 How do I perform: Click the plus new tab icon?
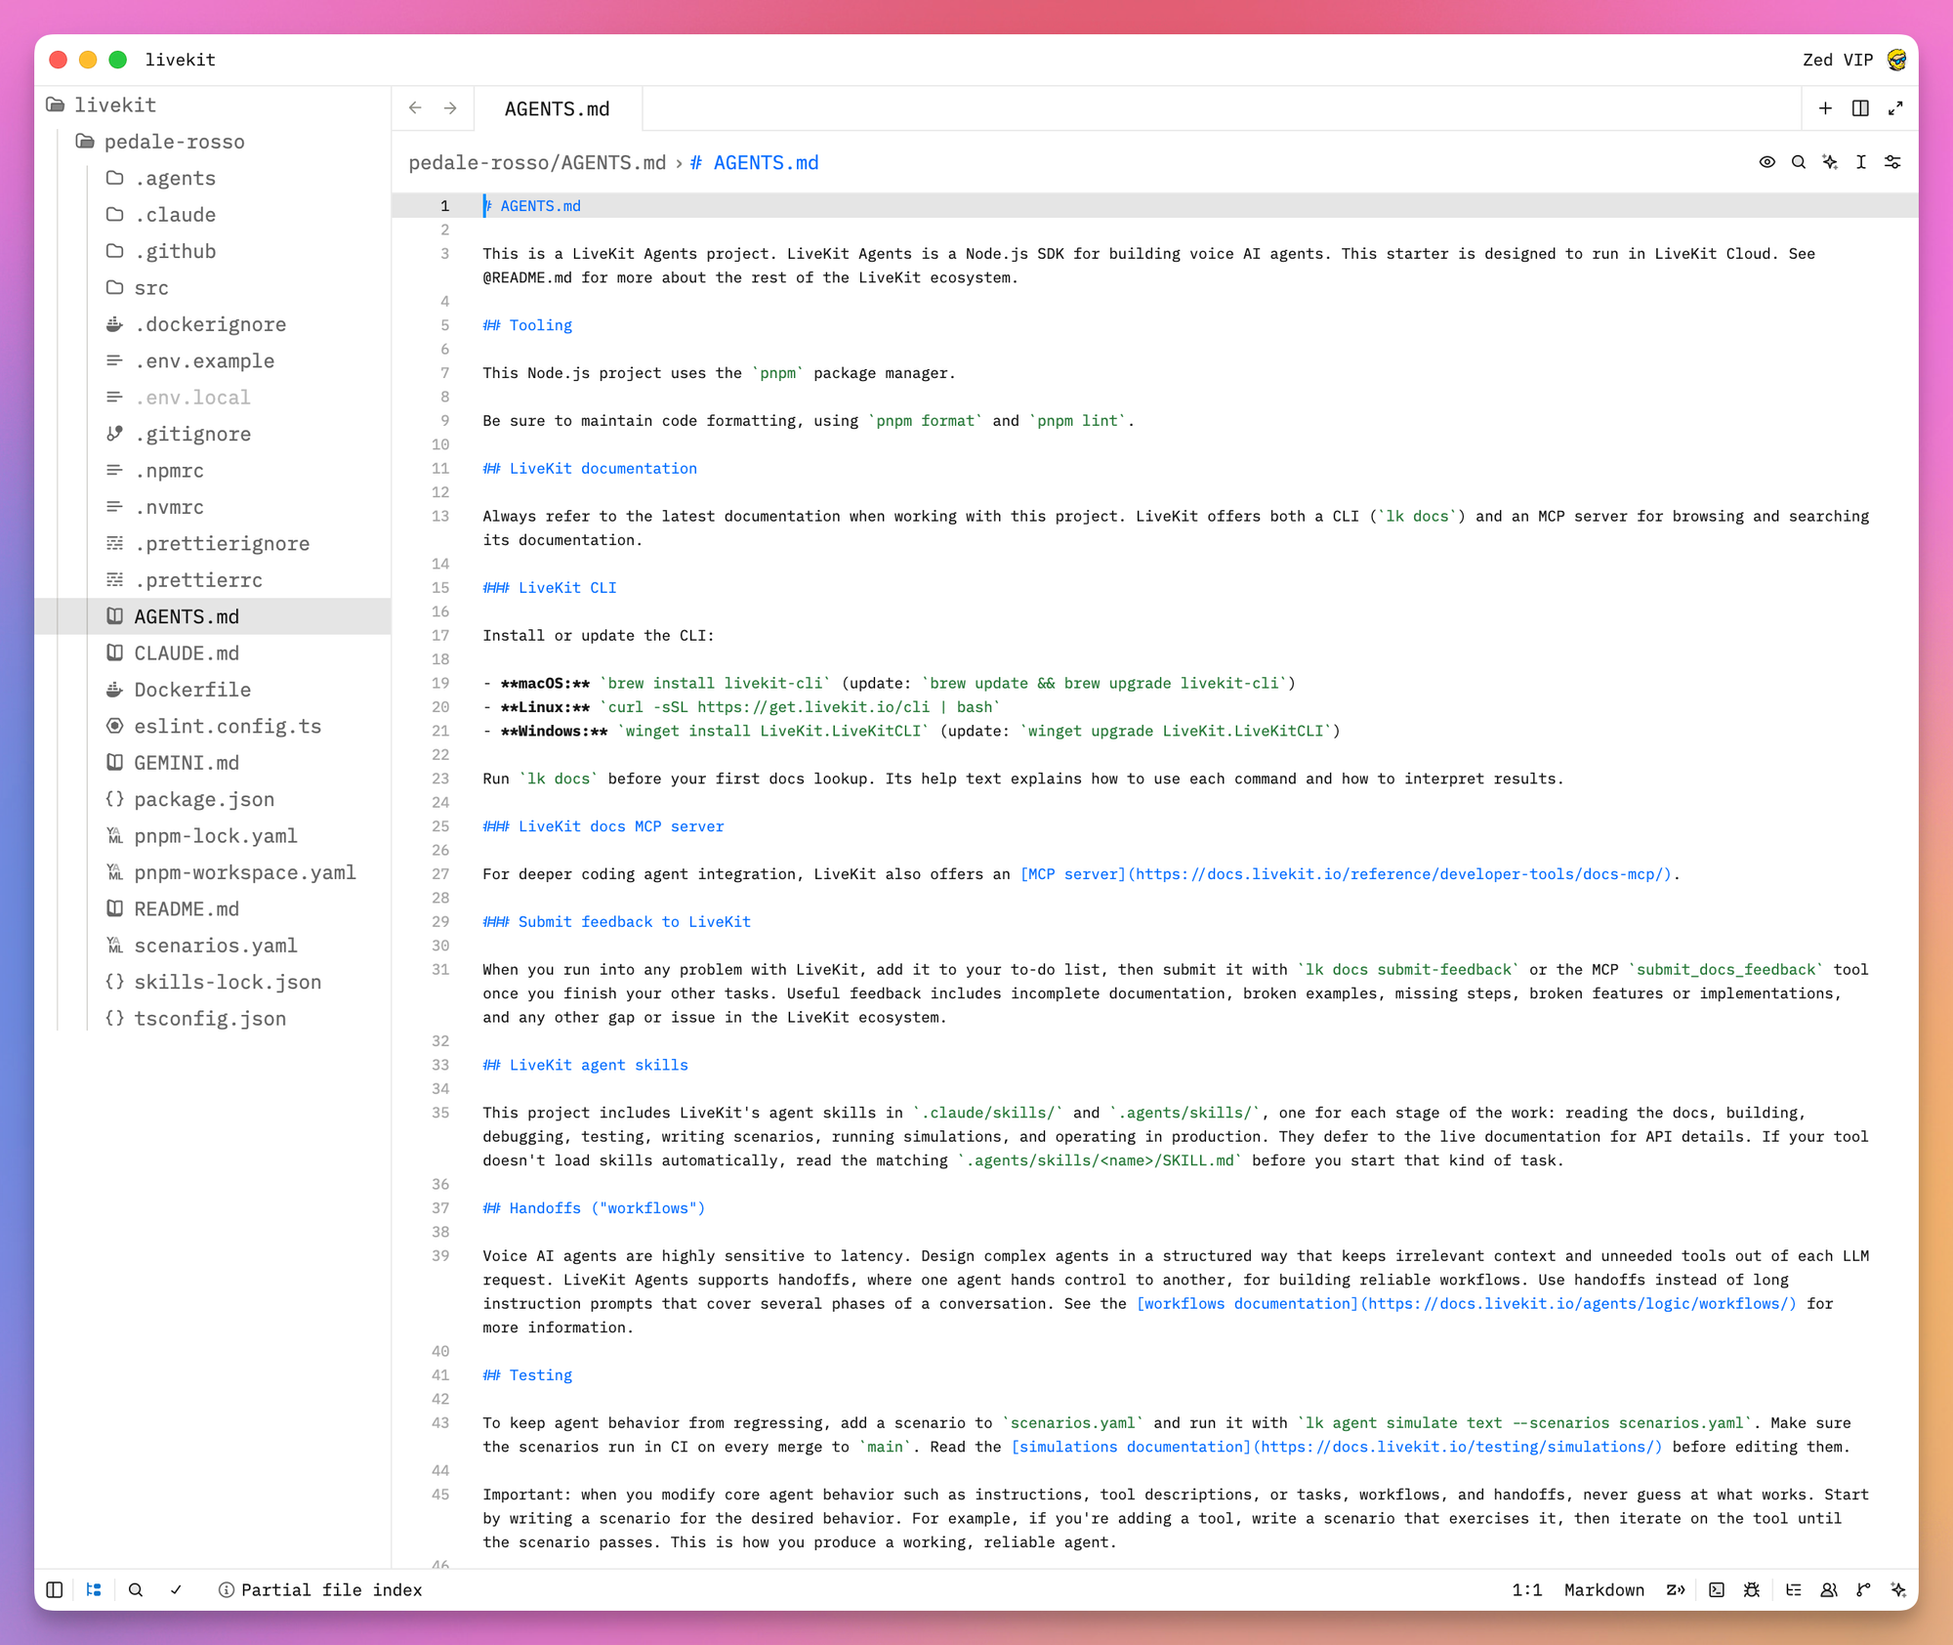click(x=1825, y=108)
